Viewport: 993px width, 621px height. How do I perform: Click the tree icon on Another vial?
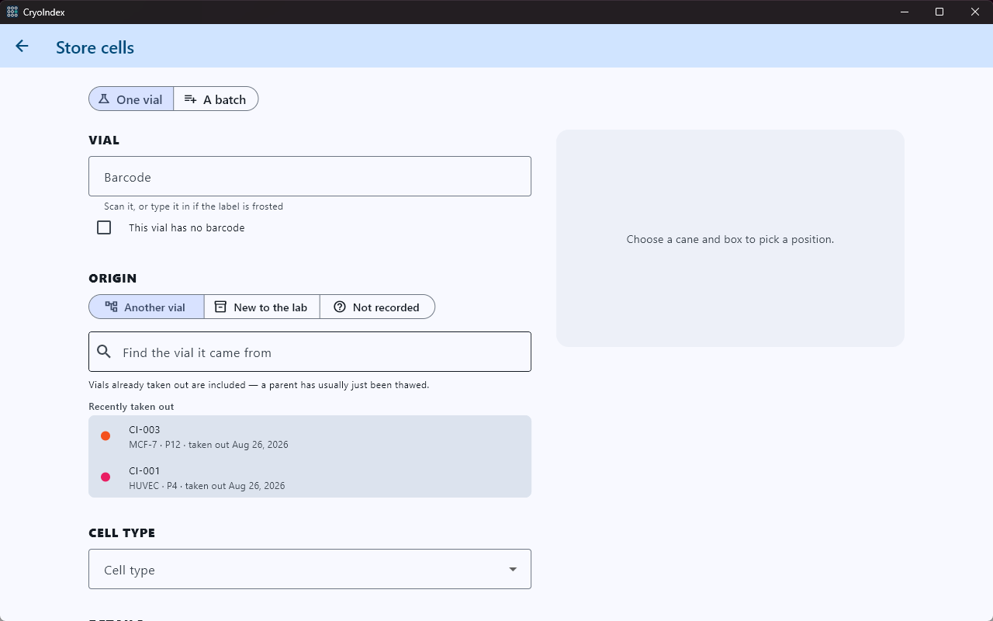(x=111, y=307)
